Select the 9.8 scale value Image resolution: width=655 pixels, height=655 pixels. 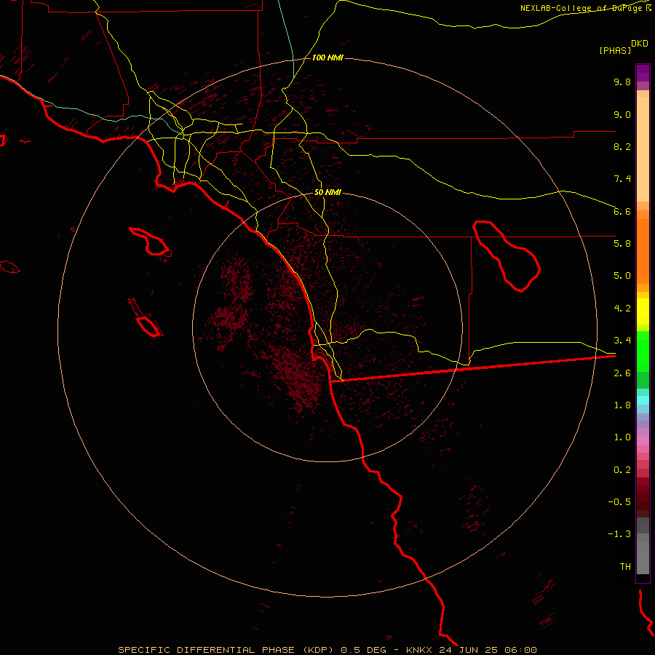click(622, 82)
